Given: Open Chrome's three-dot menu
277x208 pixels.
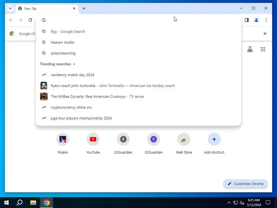Looking at the screenshot, I should coord(266,20).
